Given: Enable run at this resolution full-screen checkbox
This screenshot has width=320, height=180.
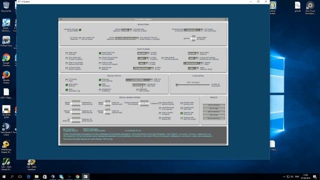Looking at the screenshot, I should click(80, 38).
